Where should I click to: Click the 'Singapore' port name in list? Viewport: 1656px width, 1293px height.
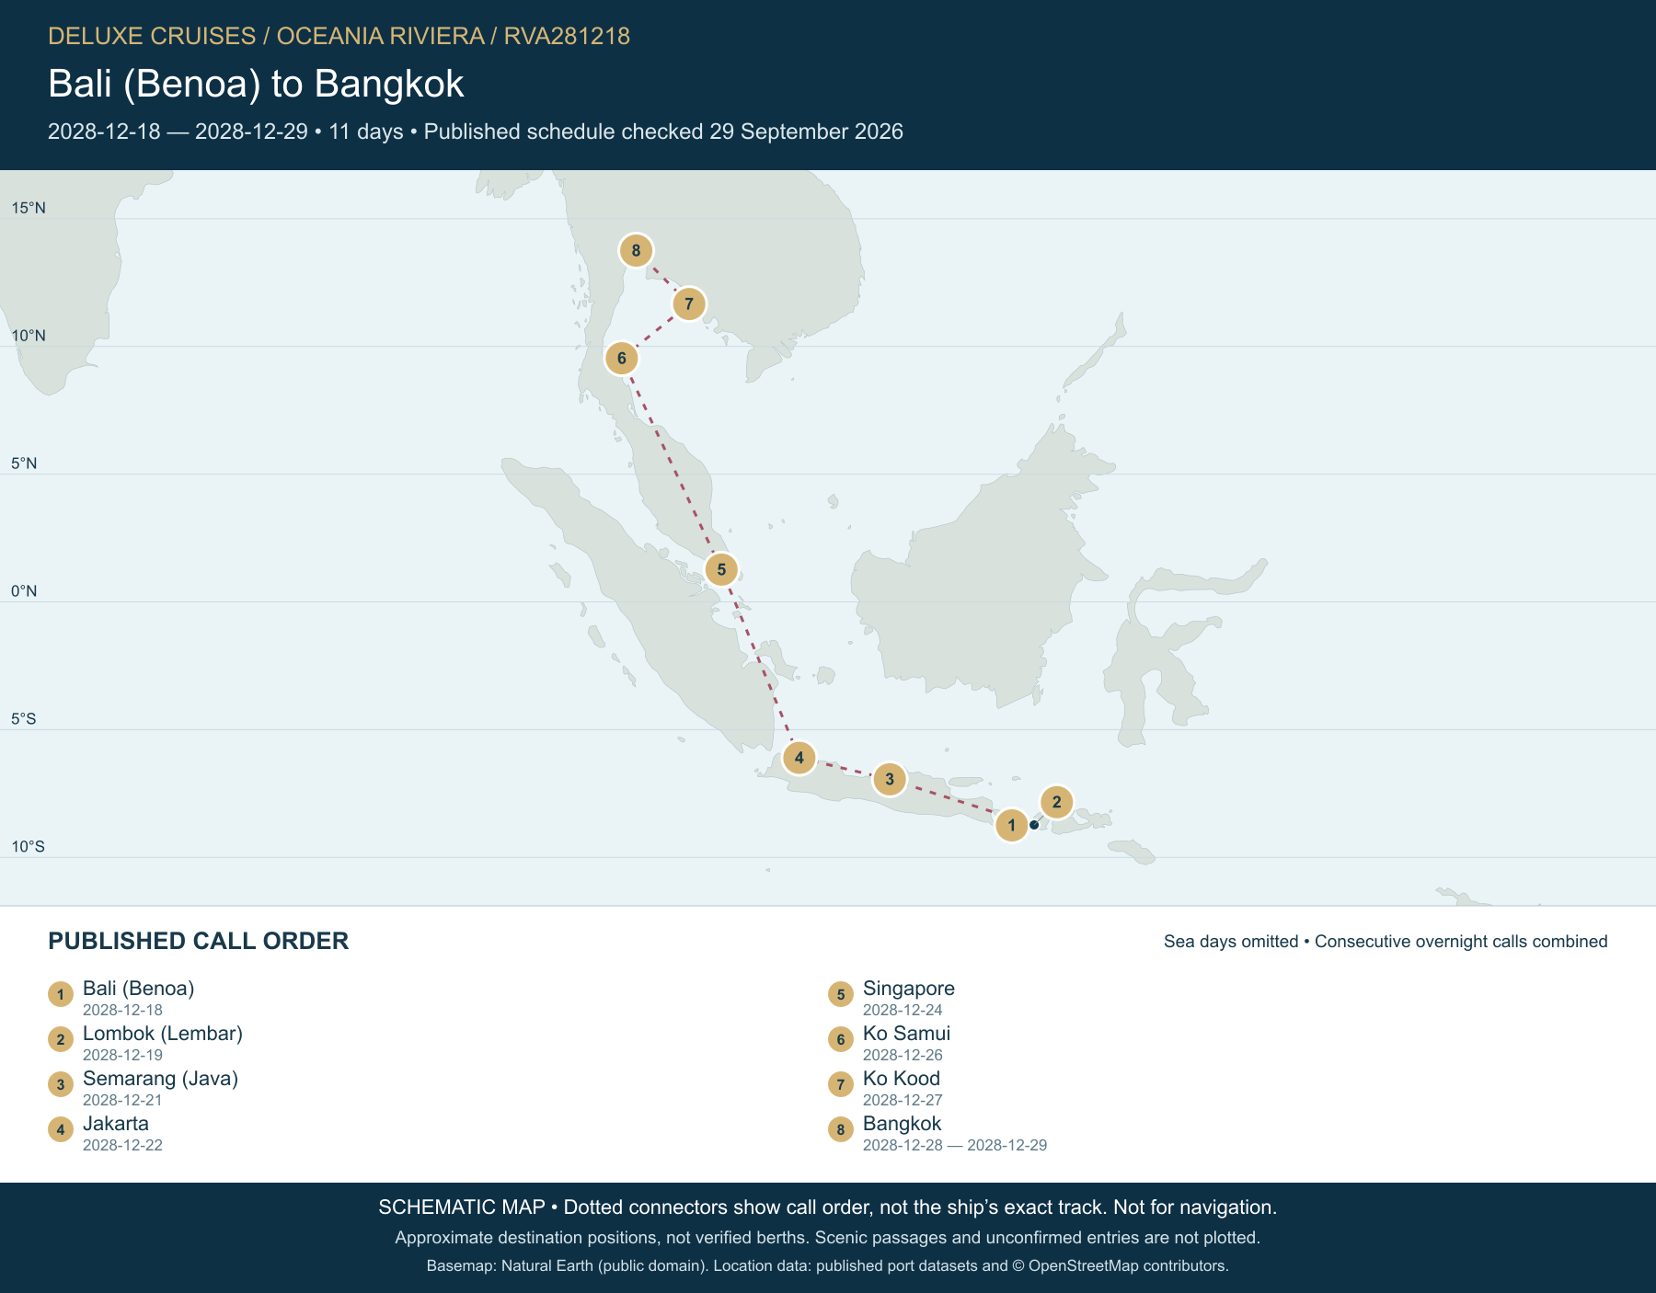909,989
